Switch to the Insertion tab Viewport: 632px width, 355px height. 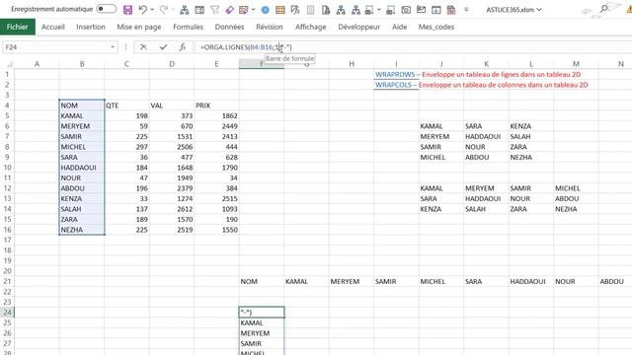[91, 27]
